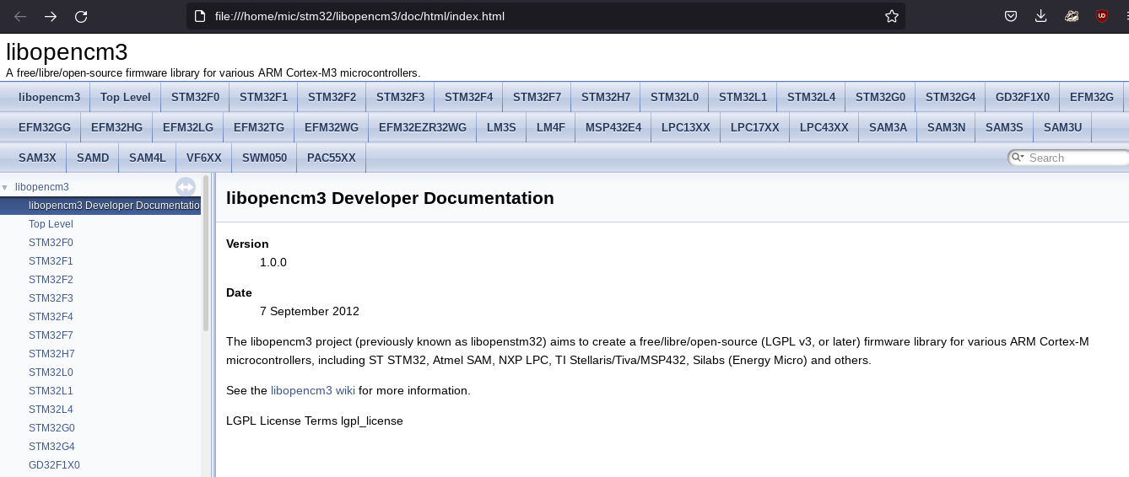Open the search options magnifier dropdown

[1018, 158]
